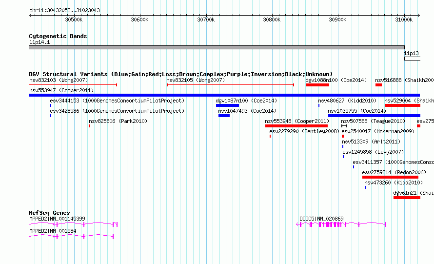Click the thin red nsv832105 loss line
Viewport: 434px width, 264px height.
click(230, 85)
